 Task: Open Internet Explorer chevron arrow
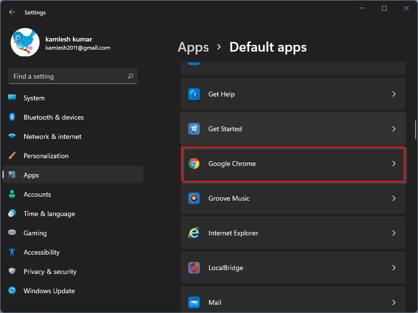click(394, 233)
